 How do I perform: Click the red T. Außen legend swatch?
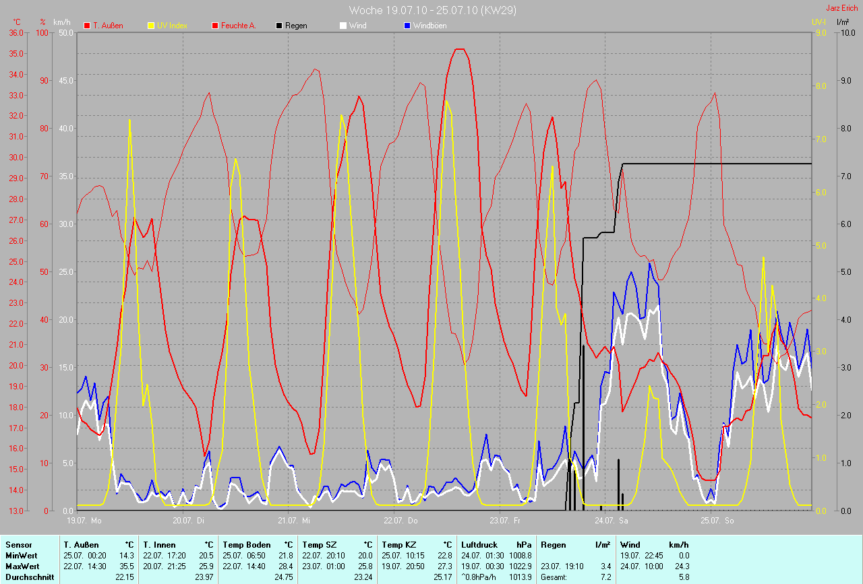point(87,26)
